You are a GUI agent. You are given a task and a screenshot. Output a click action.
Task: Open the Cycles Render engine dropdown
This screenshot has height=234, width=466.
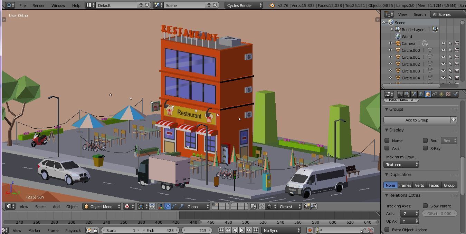click(244, 5)
